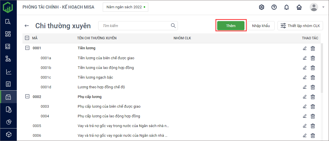This screenshot has height=141, width=329.
Task: Collapse the 0001 Tiền lương group
Action: point(27,48)
